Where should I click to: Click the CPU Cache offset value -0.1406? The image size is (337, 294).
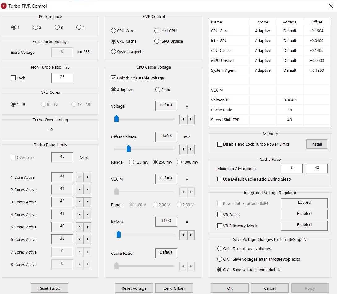317,50
